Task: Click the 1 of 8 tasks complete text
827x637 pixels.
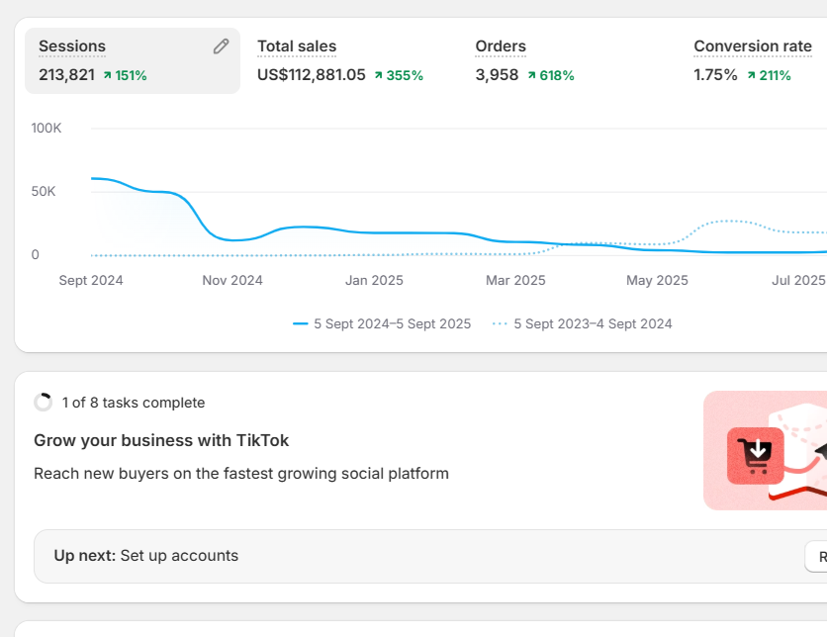Action: 134,403
